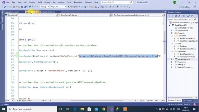Click the Search (Ctrl+Q) box
This screenshot has height=112, width=199.
tap(117, 2)
